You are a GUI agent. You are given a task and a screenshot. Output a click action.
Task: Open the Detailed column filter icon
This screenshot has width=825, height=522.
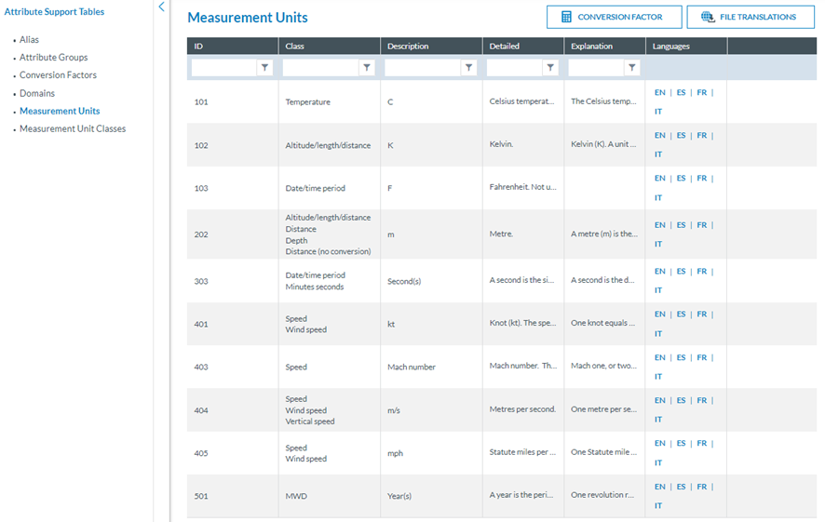(550, 68)
